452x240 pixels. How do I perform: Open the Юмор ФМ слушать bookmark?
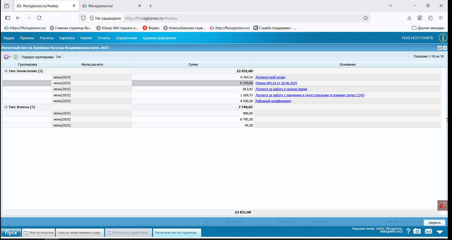click(117, 28)
